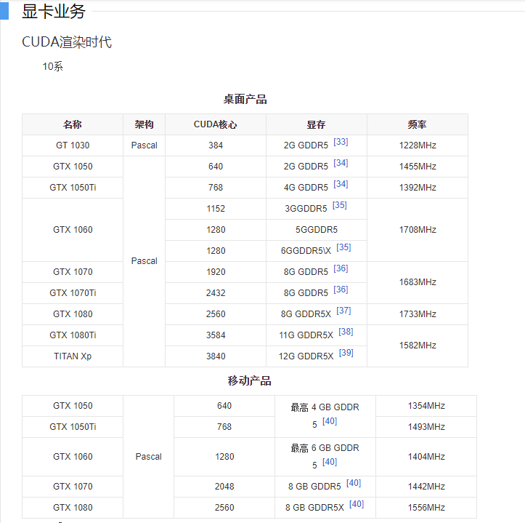Click GTX 1070 in the 移动产品 table
Image resolution: width=525 pixels, height=523 pixels.
pos(73,487)
